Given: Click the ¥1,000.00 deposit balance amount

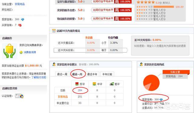Looking at the screenshot, I should pos(32,66).
